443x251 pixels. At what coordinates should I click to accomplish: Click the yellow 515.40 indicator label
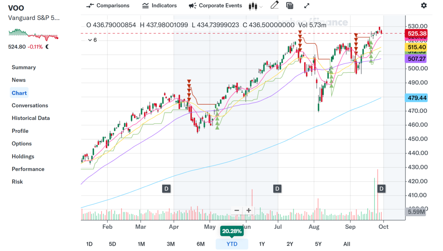click(417, 47)
